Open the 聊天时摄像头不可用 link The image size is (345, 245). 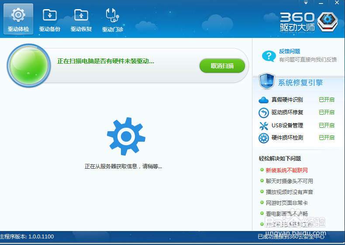(290, 181)
